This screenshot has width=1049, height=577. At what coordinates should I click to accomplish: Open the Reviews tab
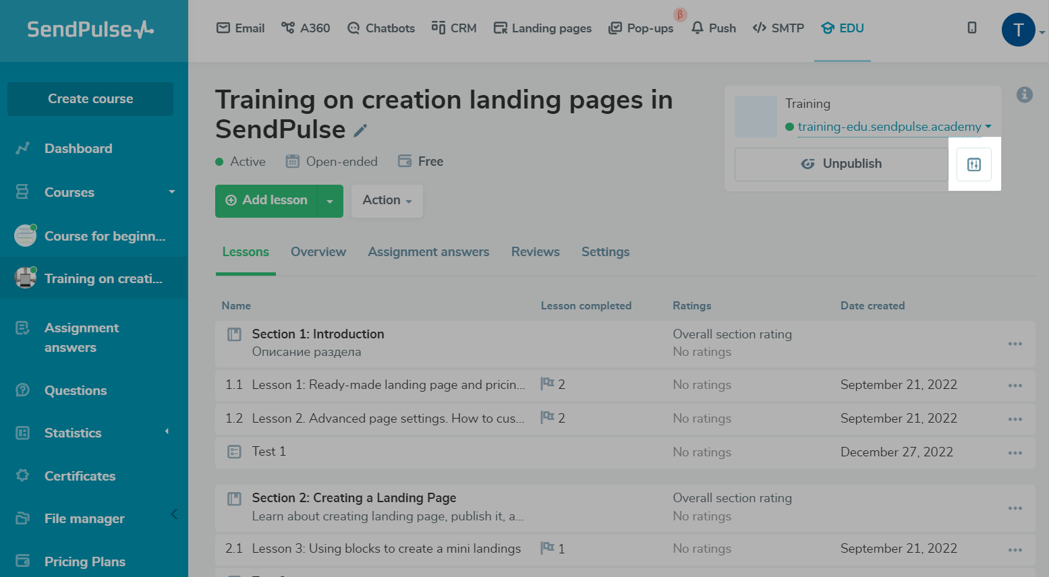pos(536,252)
